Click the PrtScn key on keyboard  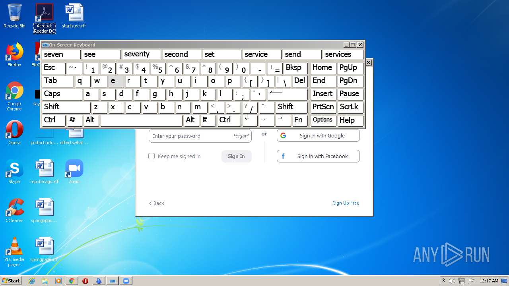[323, 107]
